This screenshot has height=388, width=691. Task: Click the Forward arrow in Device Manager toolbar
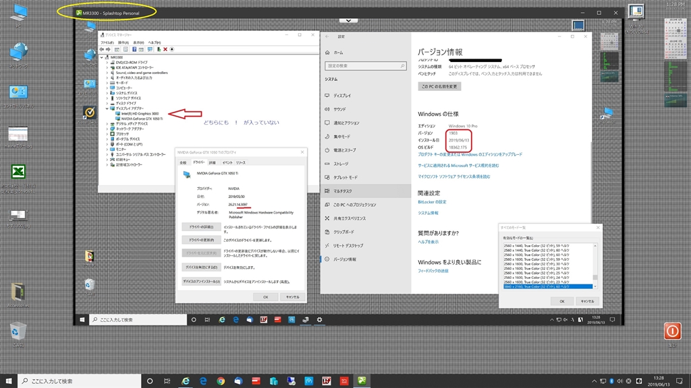(x=108, y=49)
